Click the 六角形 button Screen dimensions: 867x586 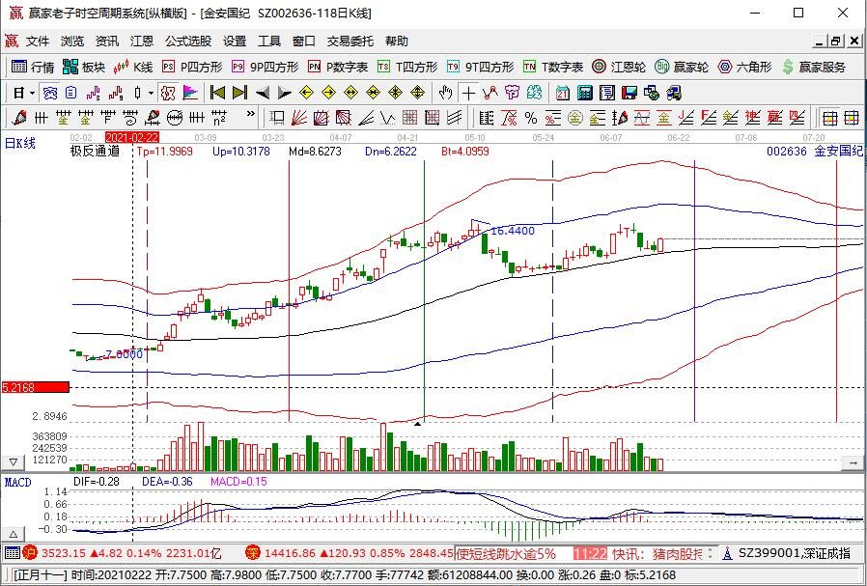click(744, 67)
